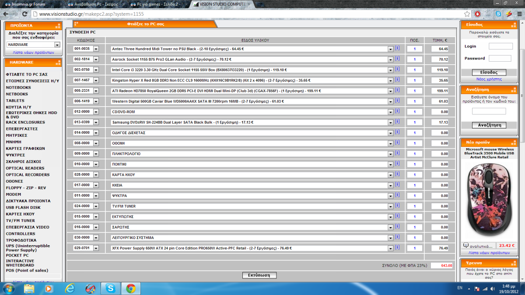The height and width of the screenshot is (295, 525).
Task: Open info icon for Kingston Hyper X row
Action: tap(397, 80)
